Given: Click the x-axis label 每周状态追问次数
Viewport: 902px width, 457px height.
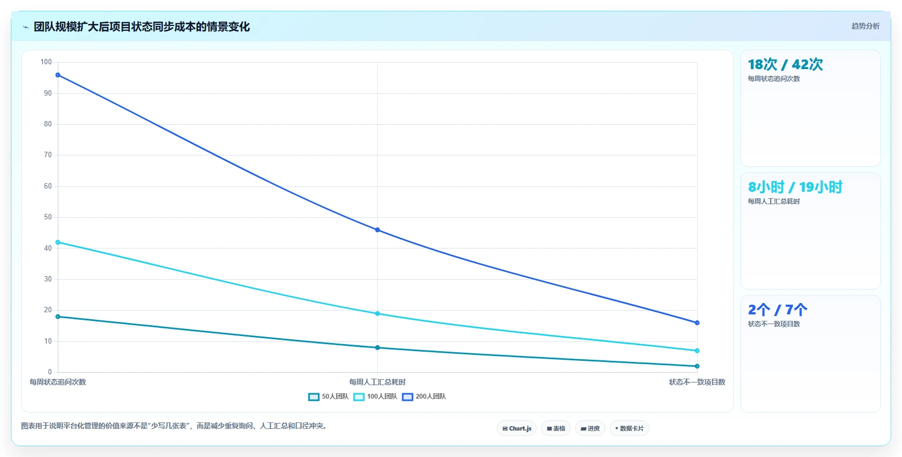Looking at the screenshot, I should [x=58, y=382].
